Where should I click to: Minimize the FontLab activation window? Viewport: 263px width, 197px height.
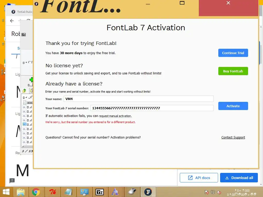pyautogui.click(x=148, y=4)
